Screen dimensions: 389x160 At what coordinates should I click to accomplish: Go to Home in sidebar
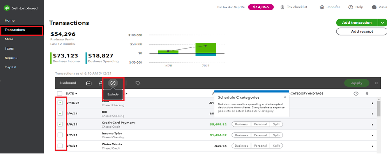pyautogui.click(x=10, y=20)
